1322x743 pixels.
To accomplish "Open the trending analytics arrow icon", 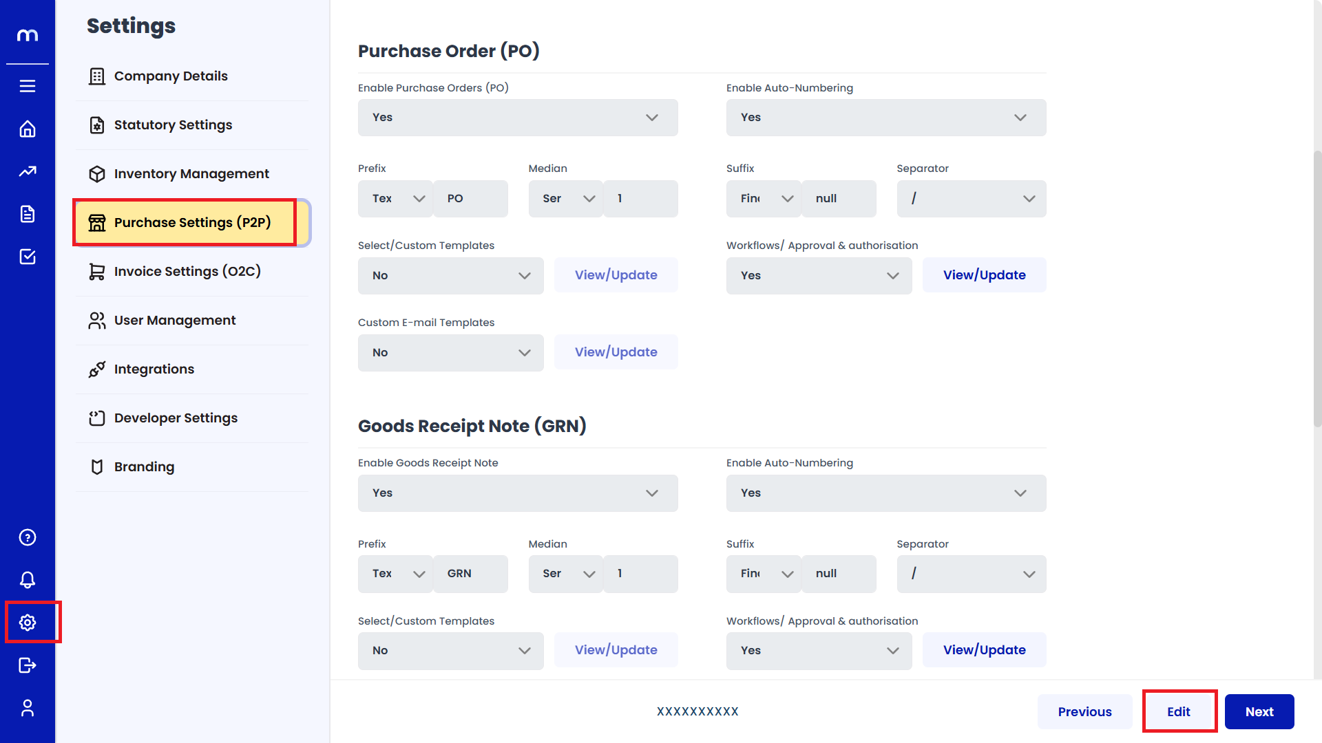I will tap(28, 171).
